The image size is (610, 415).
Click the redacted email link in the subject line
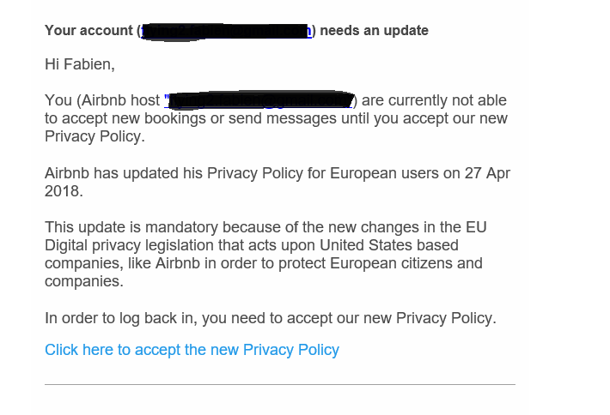(227, 31)
